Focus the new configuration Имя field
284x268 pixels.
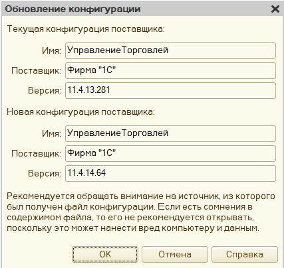(x=170, y=133)
